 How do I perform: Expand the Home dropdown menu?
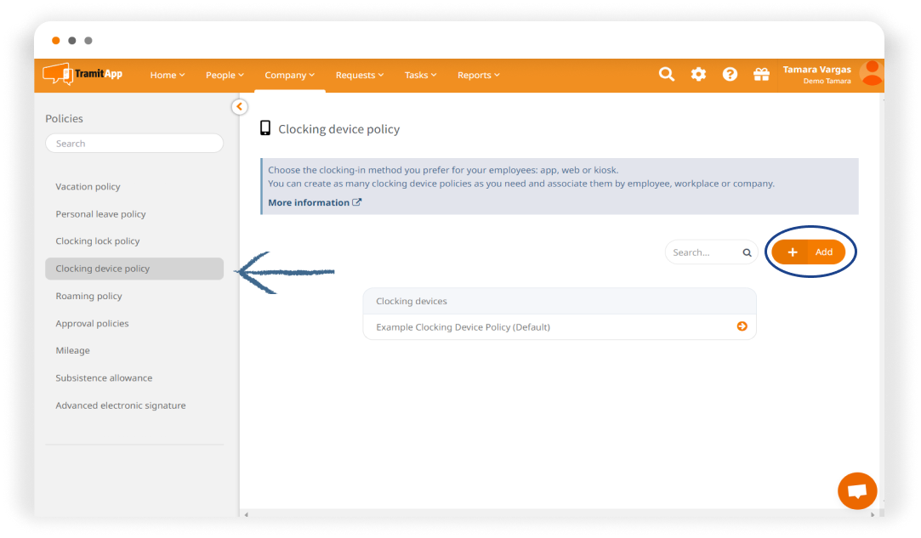pos(168,75)
